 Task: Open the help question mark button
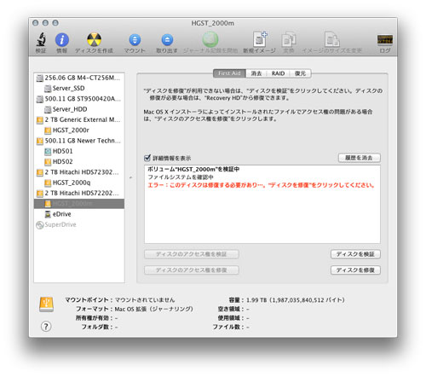tap(46, 327)
